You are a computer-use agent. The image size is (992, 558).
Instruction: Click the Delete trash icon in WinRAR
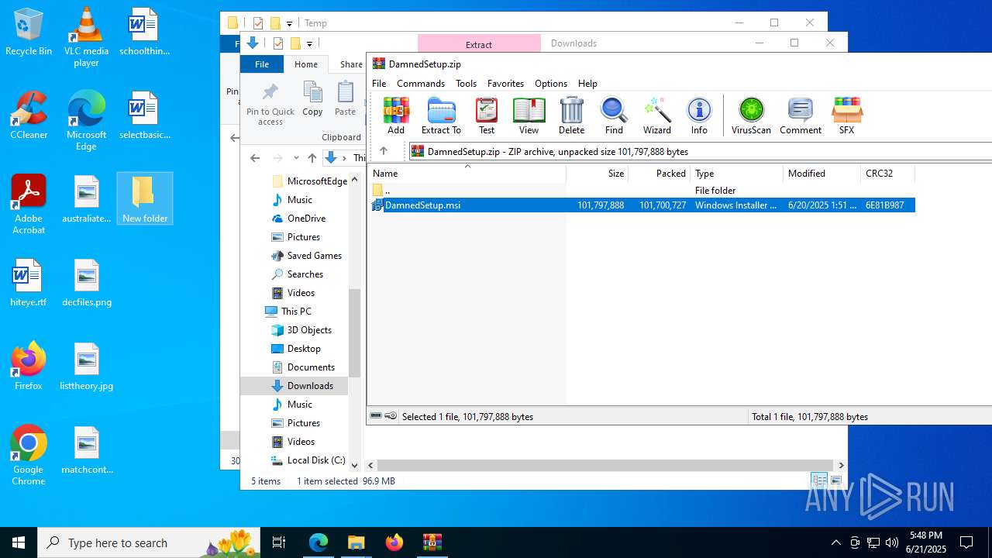coord(571,116)
